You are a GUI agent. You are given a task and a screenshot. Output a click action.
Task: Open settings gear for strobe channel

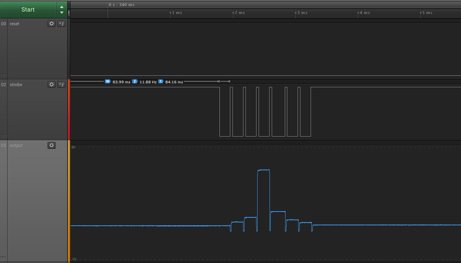52,84
